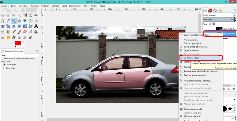Switch to the Paths tab
This screenshot has height=121, width=237.
tap(215, 10)
